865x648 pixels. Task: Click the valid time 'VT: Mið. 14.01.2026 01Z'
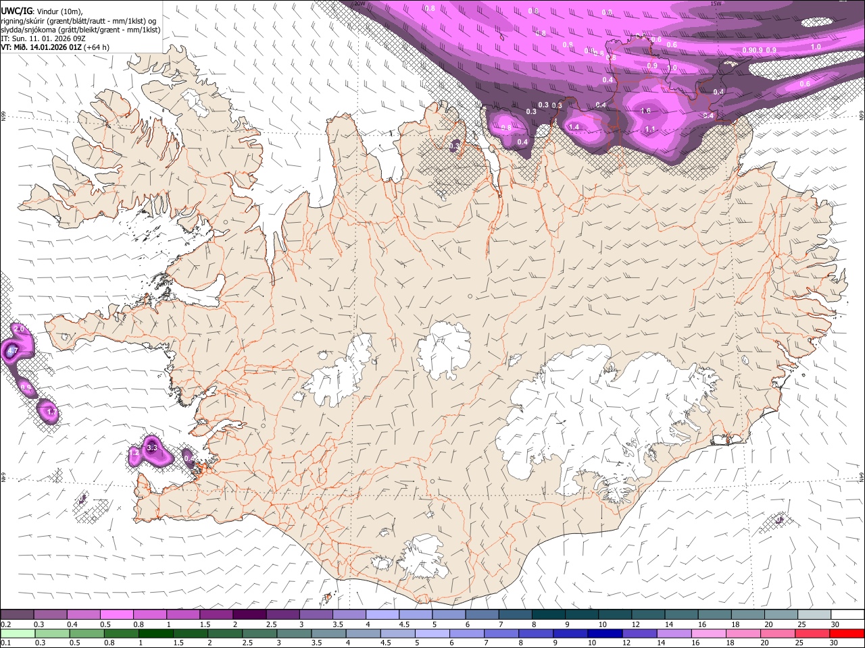[x=41, y=47]
